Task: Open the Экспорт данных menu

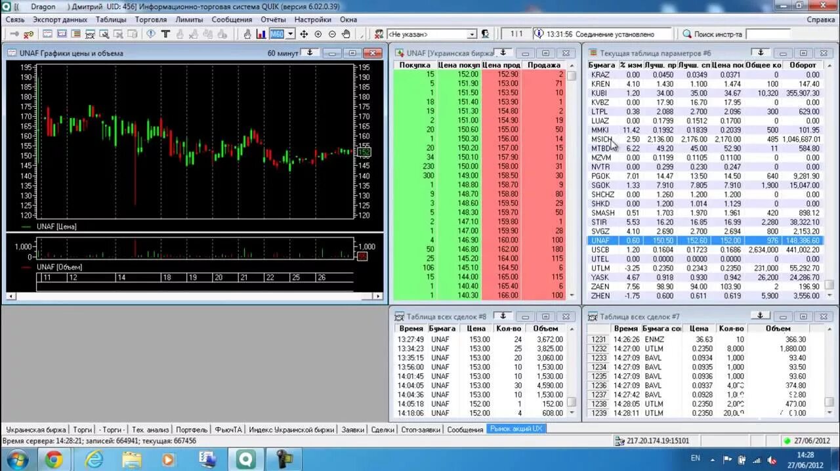Action: click(60, 20)
